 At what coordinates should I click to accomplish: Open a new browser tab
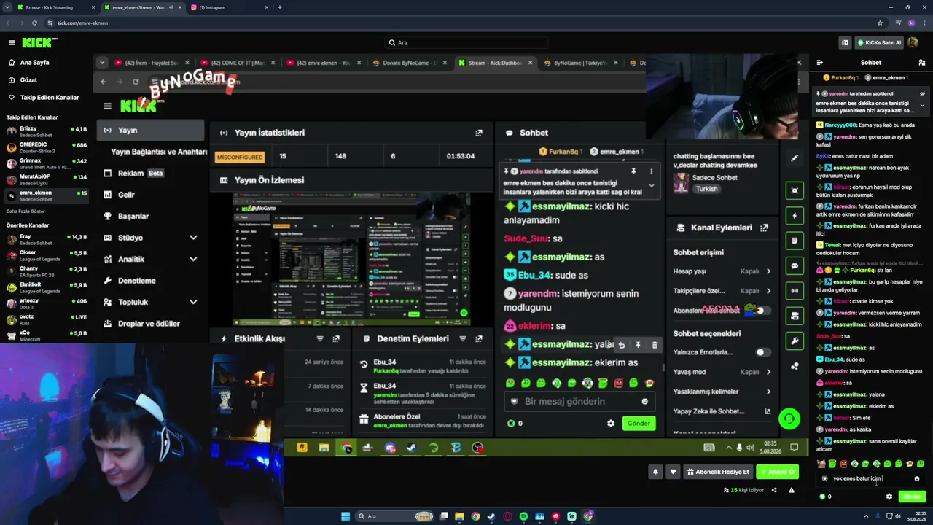click(280, 7)
